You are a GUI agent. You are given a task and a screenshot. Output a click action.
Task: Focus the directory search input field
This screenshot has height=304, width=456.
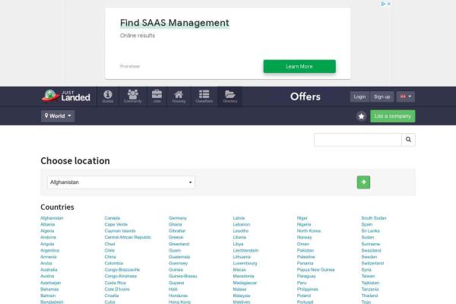[357, 140]
